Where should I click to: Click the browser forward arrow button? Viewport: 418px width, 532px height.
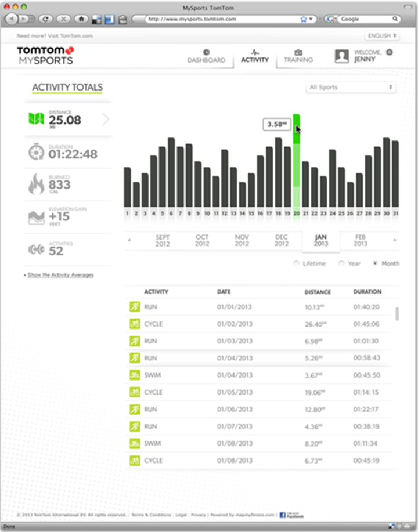[24, 19]
